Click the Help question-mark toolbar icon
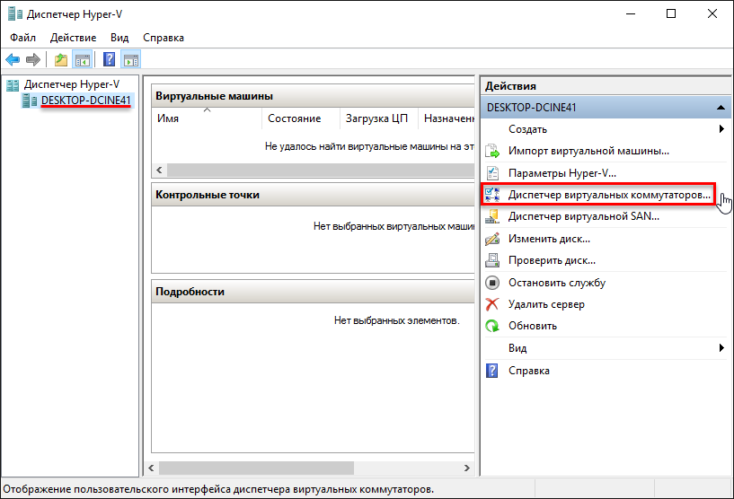Viewport: 734px width, 499px height. [x=109, y=60]
